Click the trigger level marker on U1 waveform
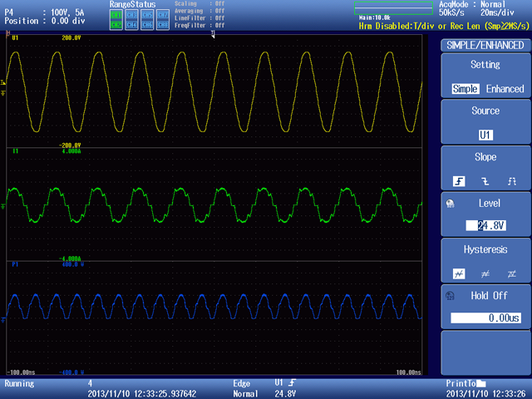 (3, 82)
